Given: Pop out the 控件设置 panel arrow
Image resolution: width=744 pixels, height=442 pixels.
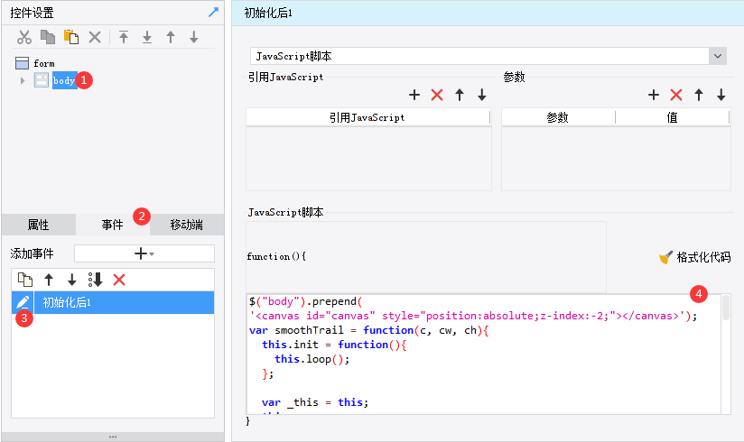Looking at the screenshot, I should click(x=213, y=13).
